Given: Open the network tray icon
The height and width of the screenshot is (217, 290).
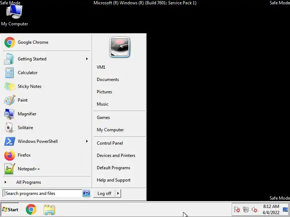Looking at the screenshot, I should (x=246, y=210).
